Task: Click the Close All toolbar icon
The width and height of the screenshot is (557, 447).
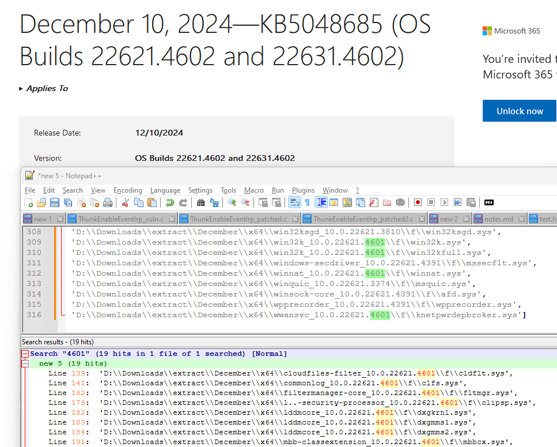Action: pos(94,202)
